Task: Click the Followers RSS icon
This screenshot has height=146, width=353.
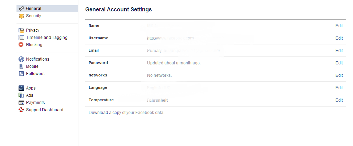Action: (21, 74)
